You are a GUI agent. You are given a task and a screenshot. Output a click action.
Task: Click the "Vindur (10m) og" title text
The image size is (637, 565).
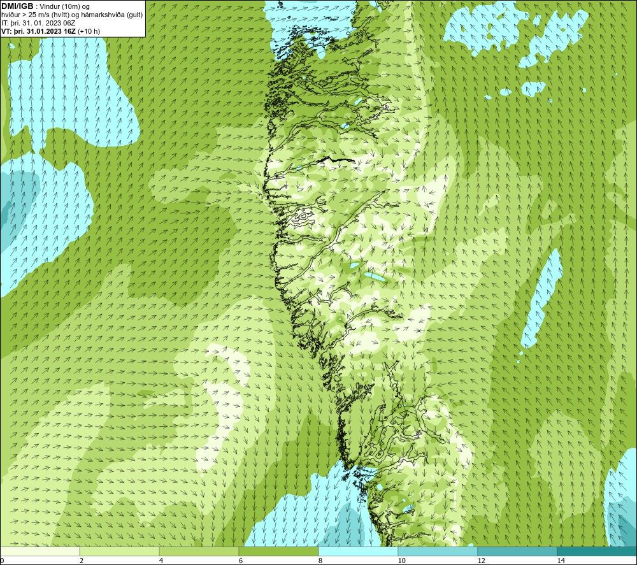[x=65, y=7]
